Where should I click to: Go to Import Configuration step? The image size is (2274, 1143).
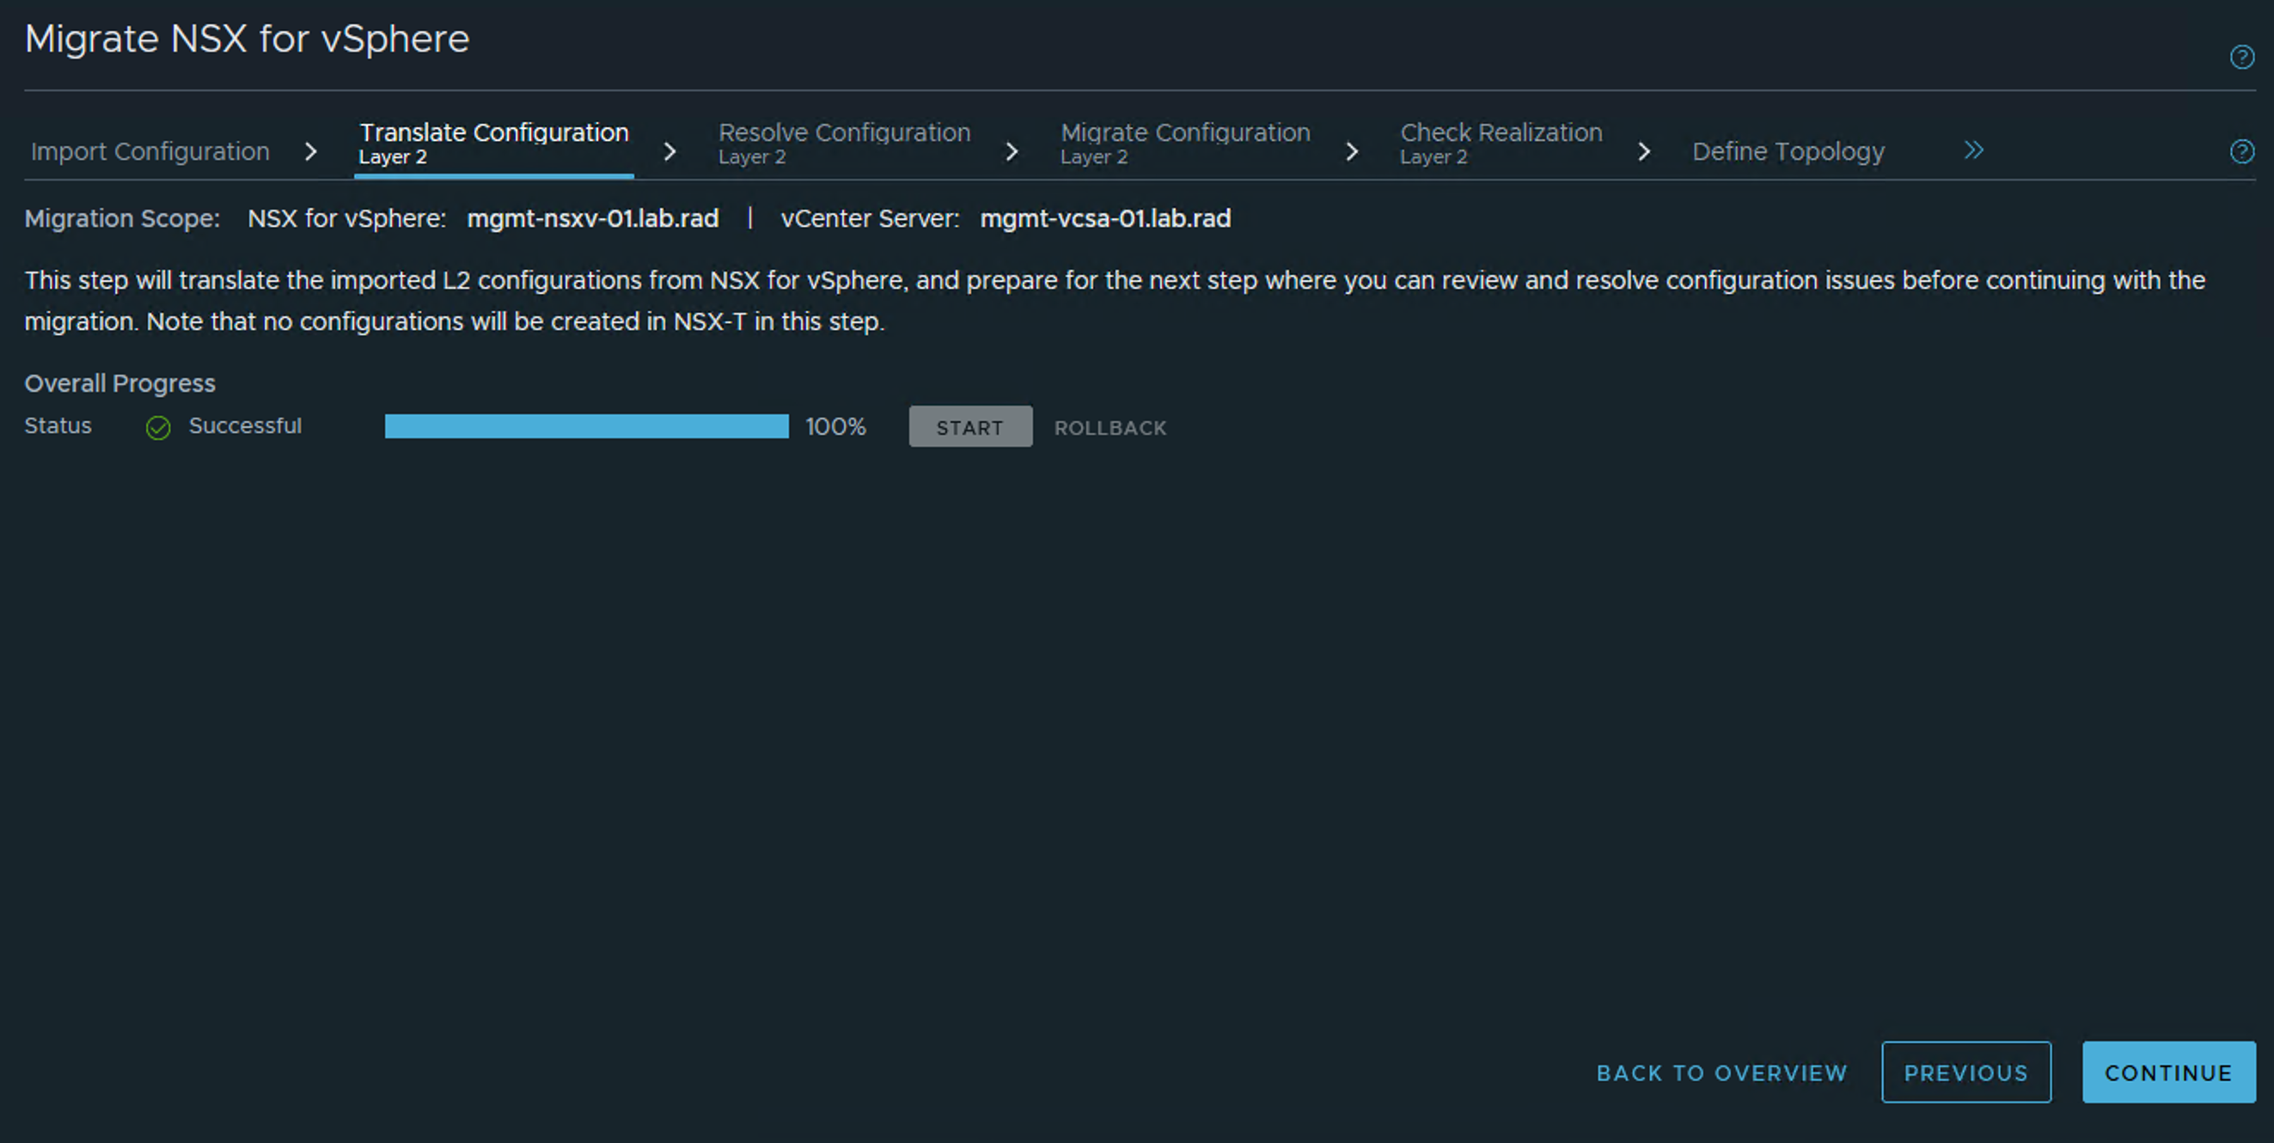coord(150,151)
